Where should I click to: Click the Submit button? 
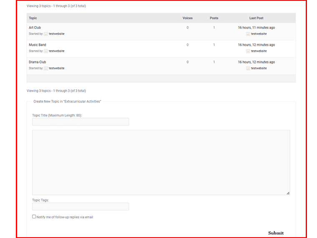click(276, 233)
